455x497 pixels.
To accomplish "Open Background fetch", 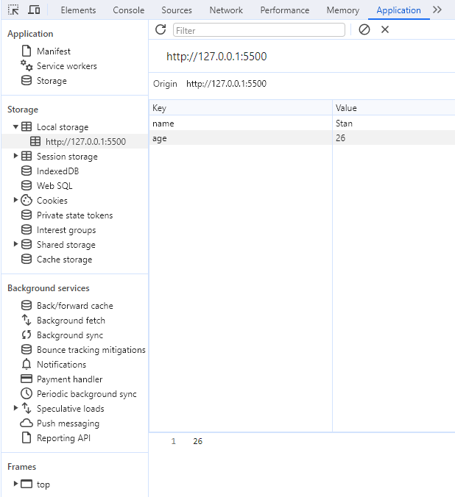I will click(71, 321).
